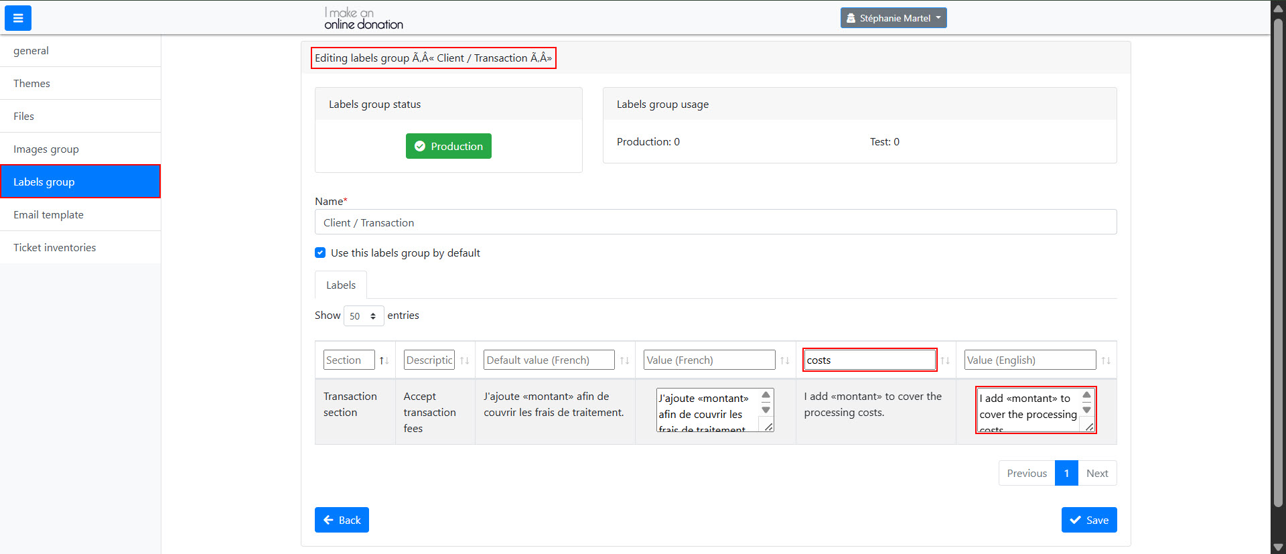
Task: Open the Stéphanie Martel user dropdown
Action: (x=893, y=18)
